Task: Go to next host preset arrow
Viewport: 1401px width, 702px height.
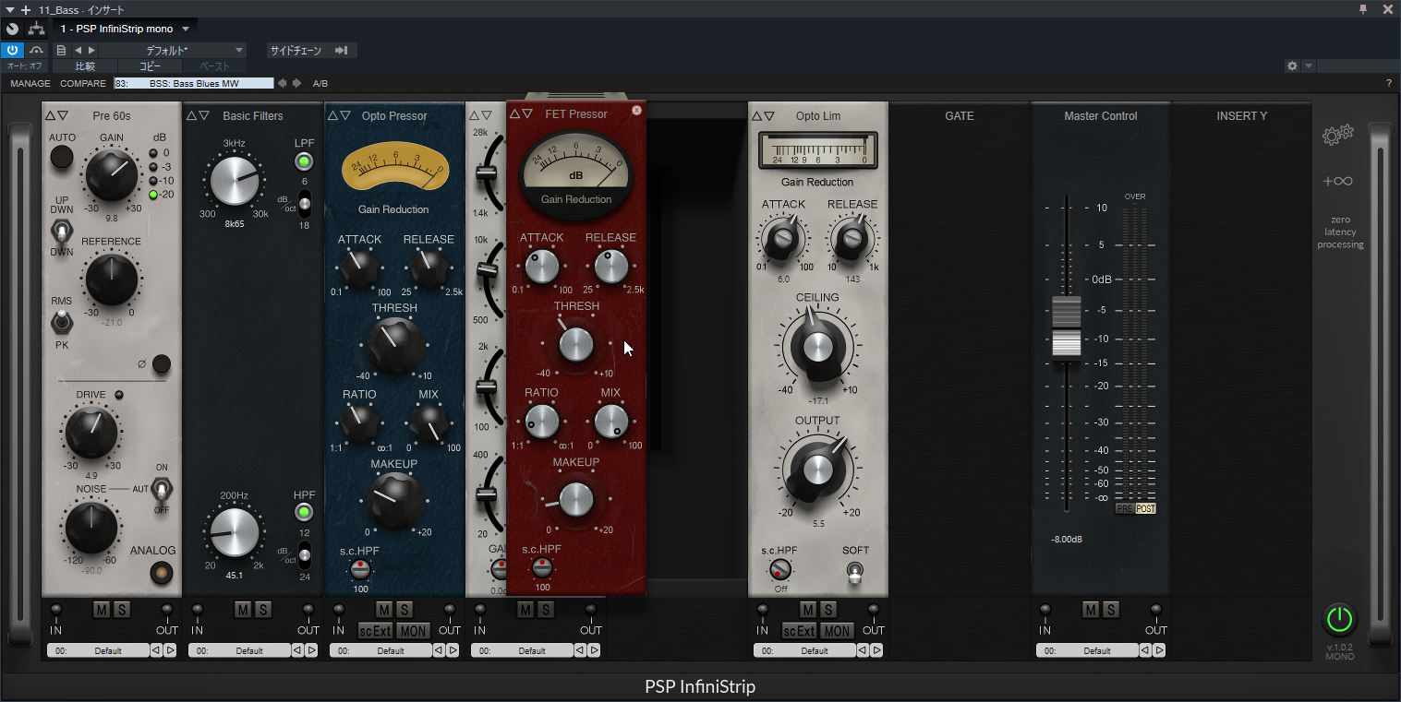Action: click(91, 50)
